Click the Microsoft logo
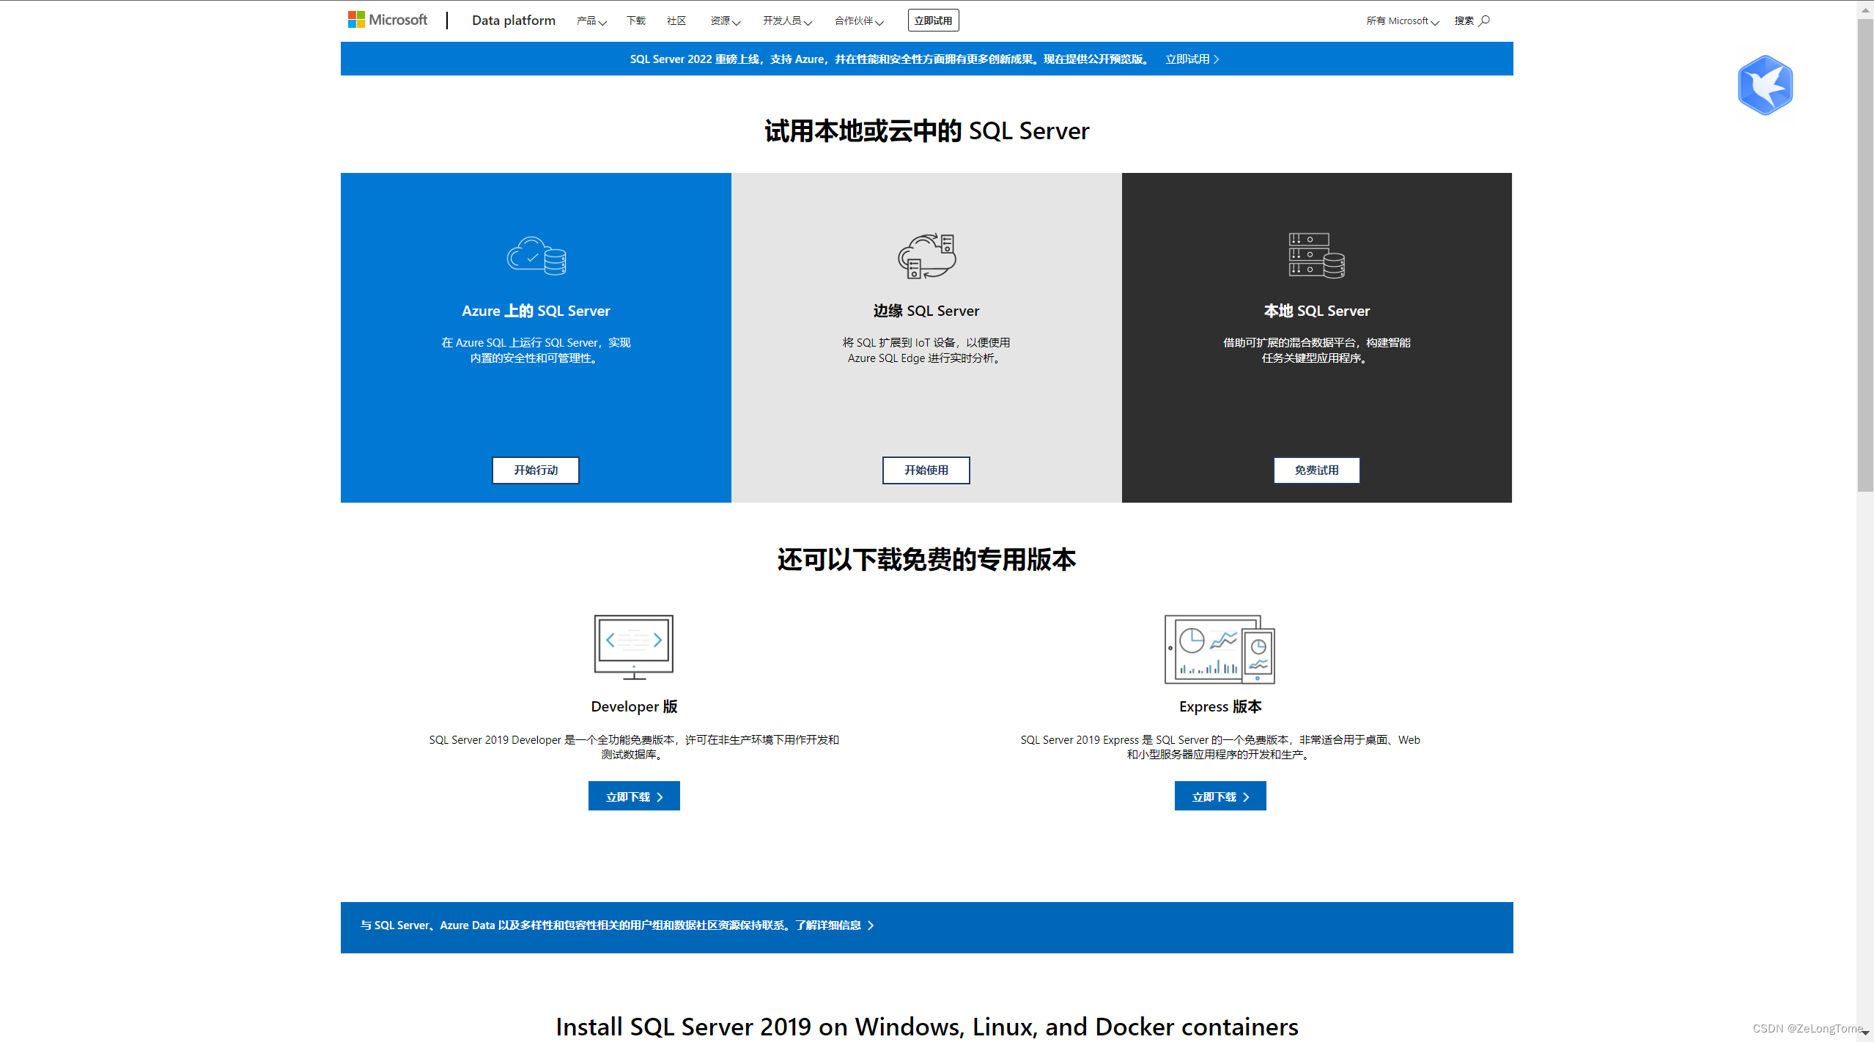Viewport: 1874px width, 1042px height. point(387,20)
